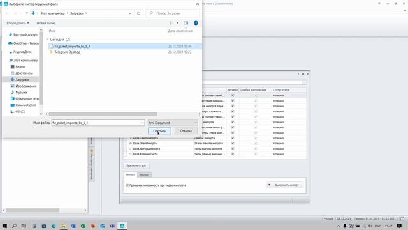408x230 pixels.
Task: Open Notification Center icon in tray
Action: [x=400, y=226]
